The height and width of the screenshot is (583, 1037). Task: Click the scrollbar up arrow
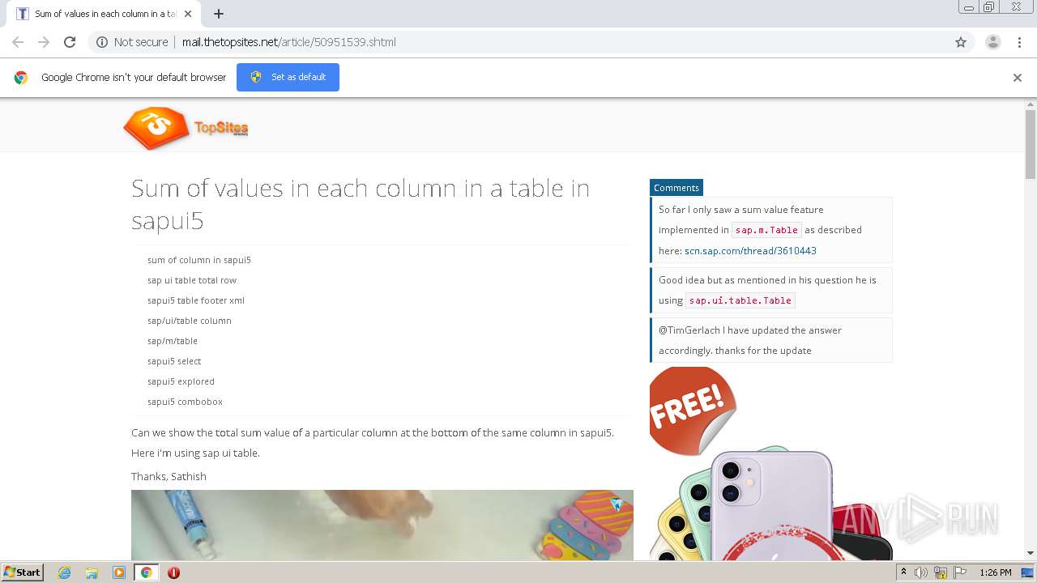[1031, 104]
